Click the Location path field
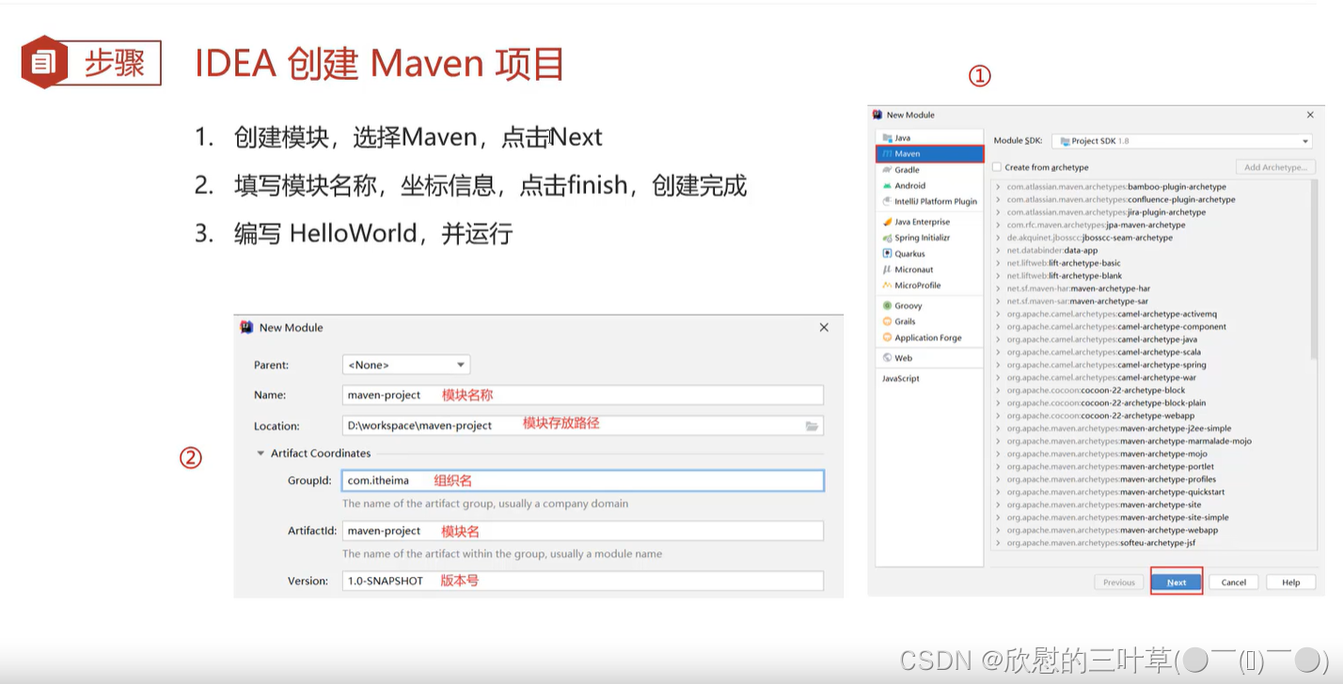This screenshot has width=1343, height=684. coord(583,426)
